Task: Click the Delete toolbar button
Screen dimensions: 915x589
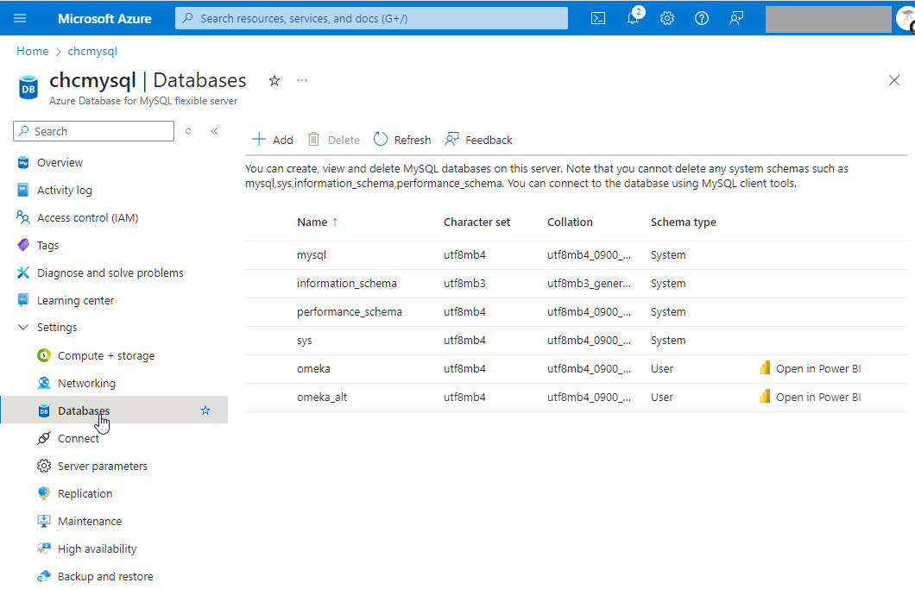Action: (x=334, y=140)
